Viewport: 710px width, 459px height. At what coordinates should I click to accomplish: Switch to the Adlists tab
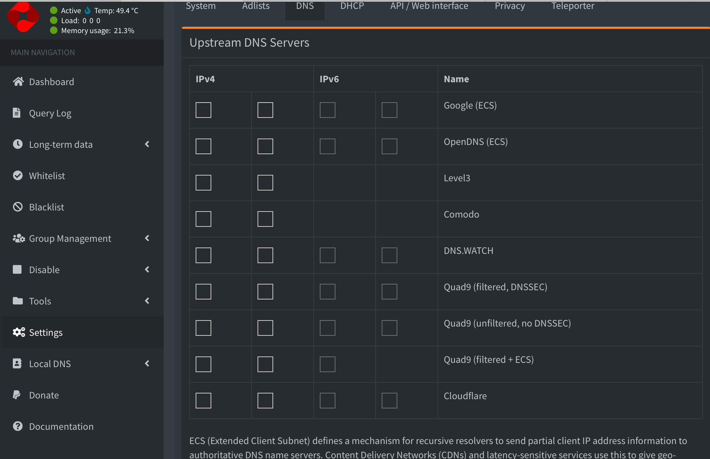pos(256,6)
